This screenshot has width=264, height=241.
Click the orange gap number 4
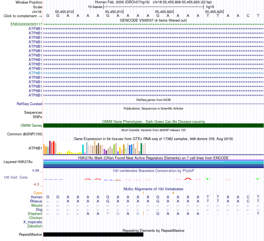[173, 193]
